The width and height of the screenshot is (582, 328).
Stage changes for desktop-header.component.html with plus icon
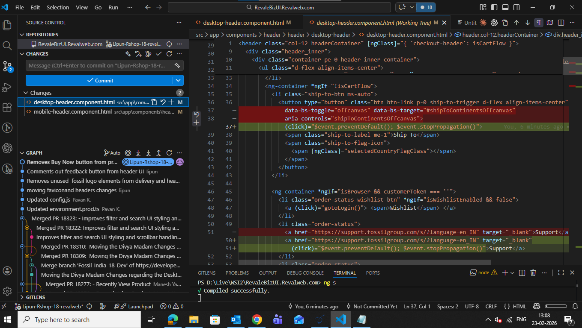[x=171, y=102]
